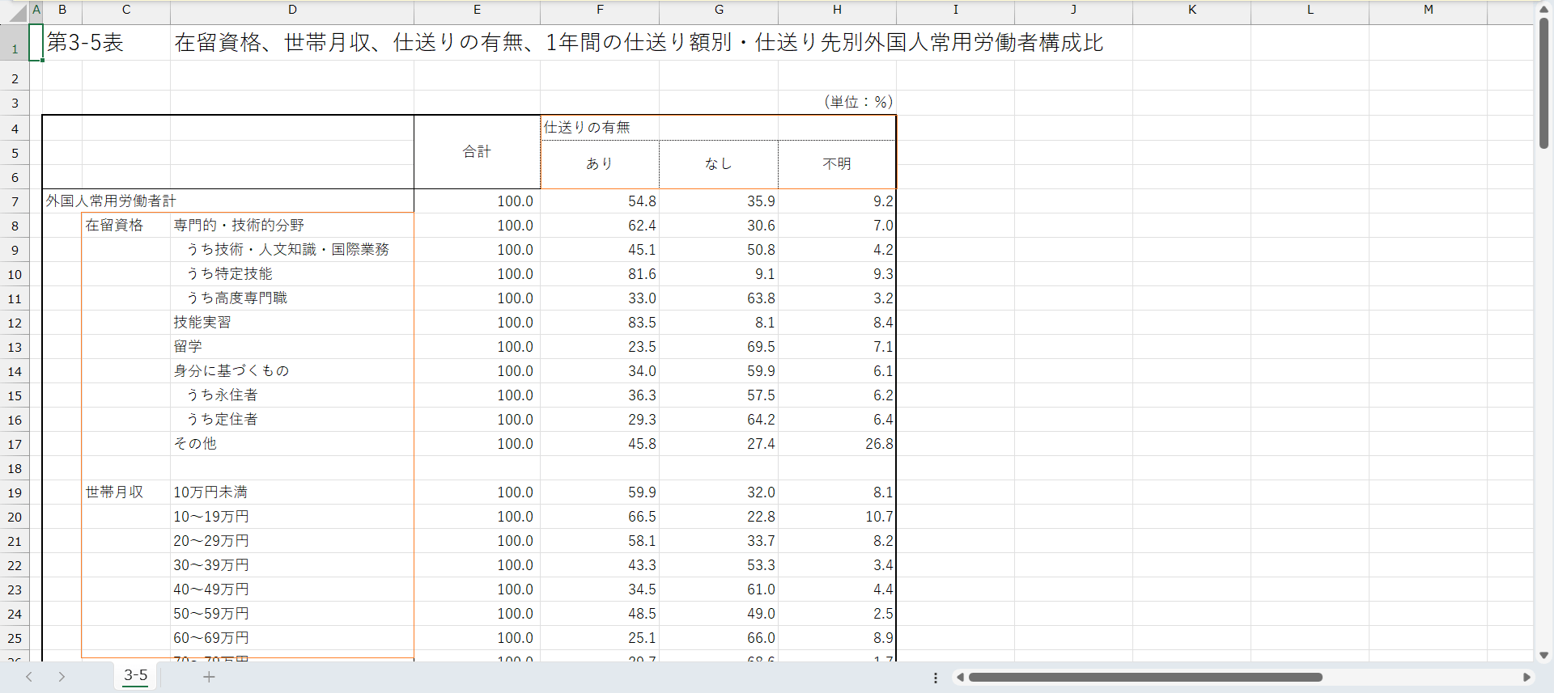Select row 7 header
The width and height of the screenshot is (1554, 693).
[x=15, y=201]
